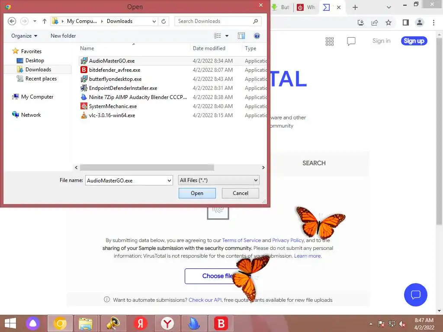The width and height of the screenshot is (443, 332).
Task: Open VirusTotal comments notification icon
Action: 351,41
